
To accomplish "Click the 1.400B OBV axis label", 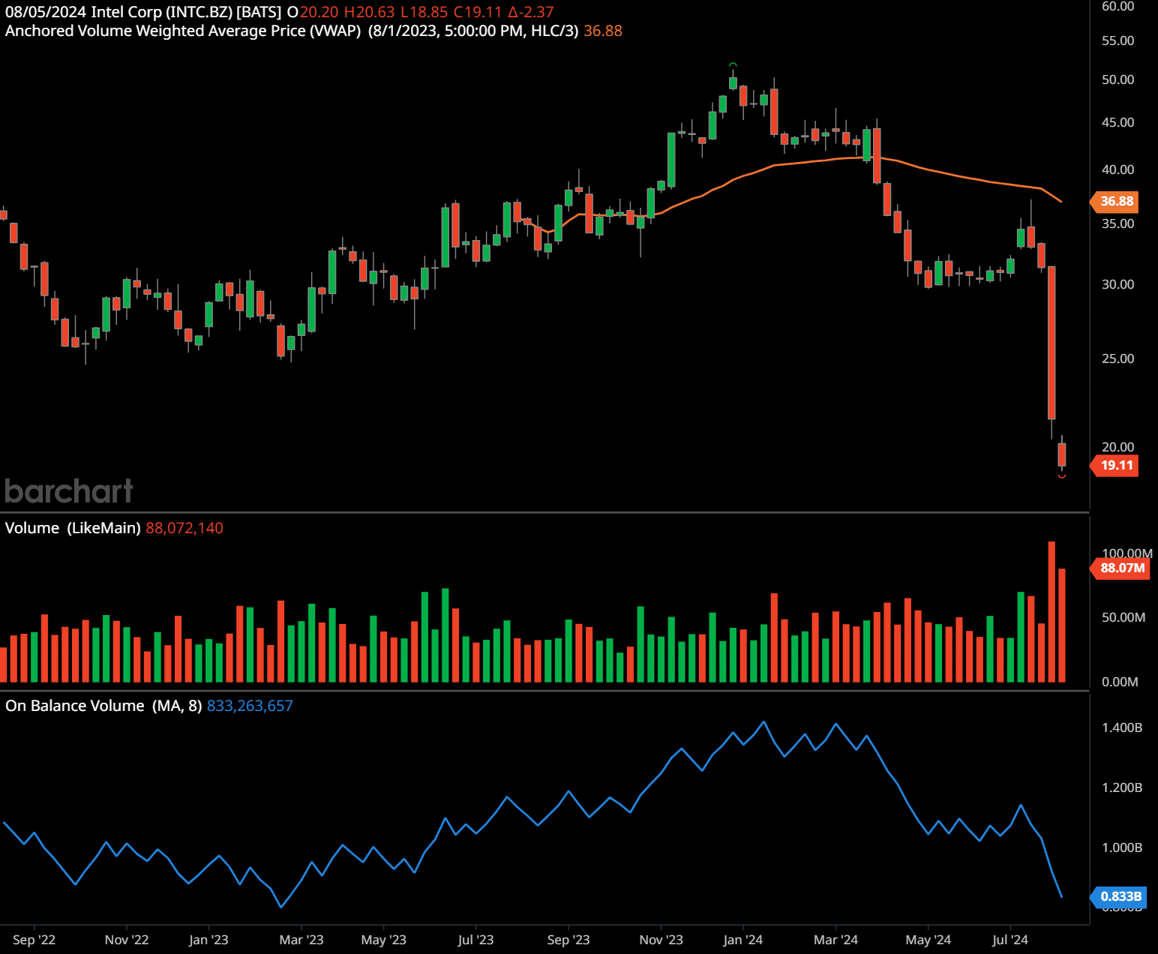I will (1122, 727).
